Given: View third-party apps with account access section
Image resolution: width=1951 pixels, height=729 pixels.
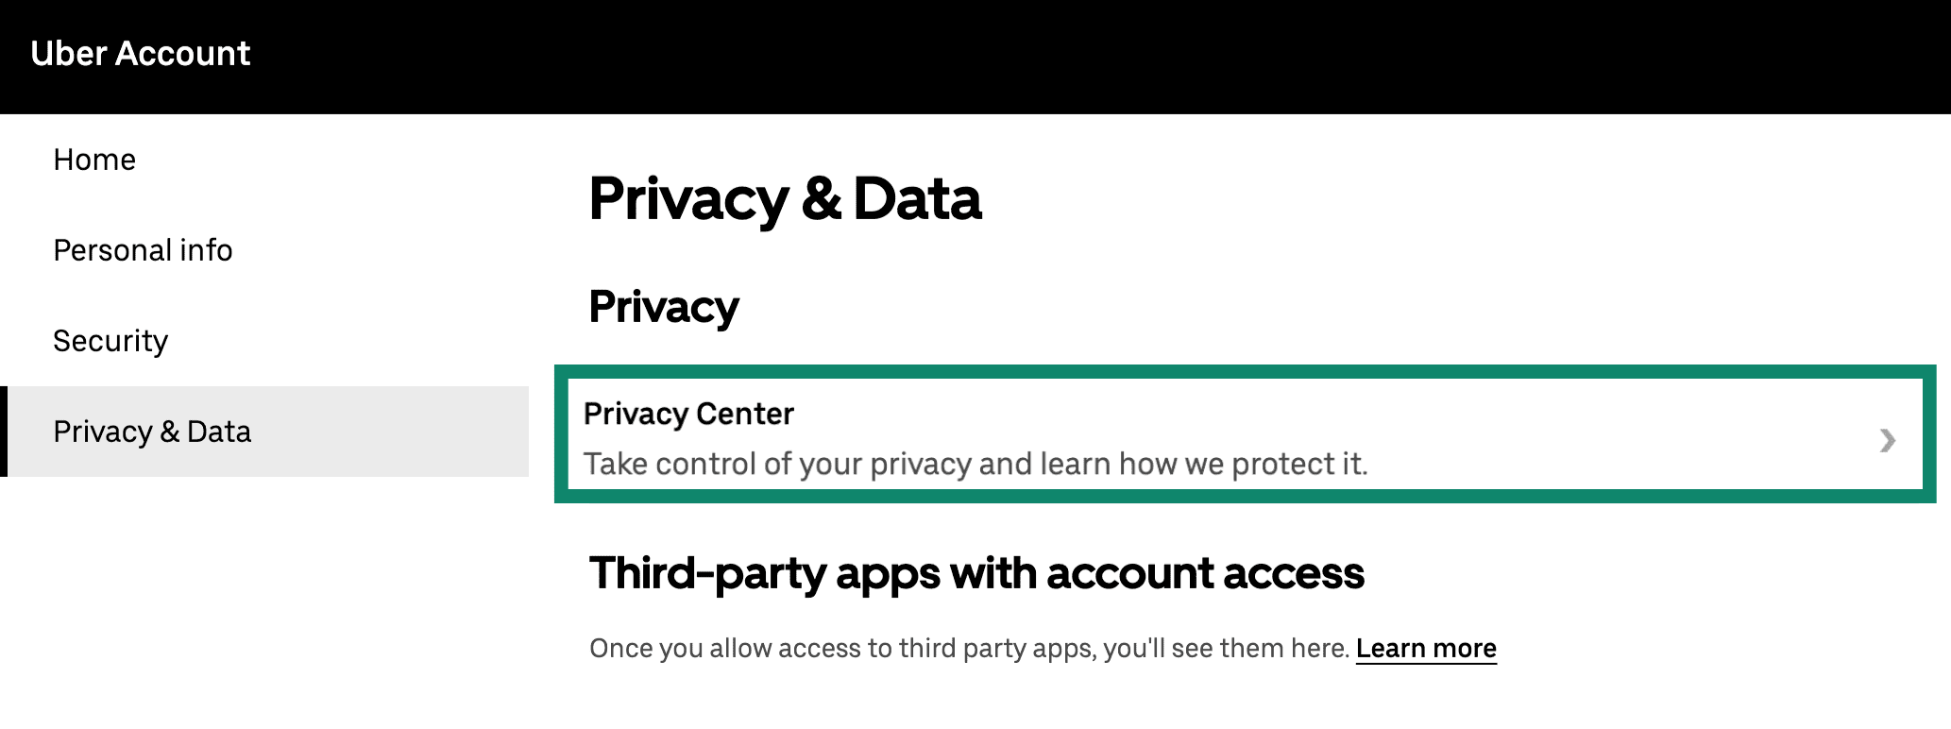Looking at the screenshot, I should pyautogui.click(x=977, y=573).
